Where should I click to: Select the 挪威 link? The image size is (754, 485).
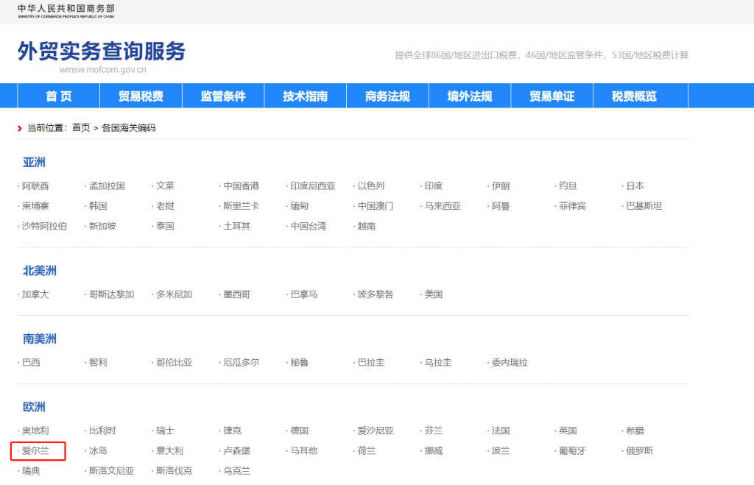[x=433, y=451]
